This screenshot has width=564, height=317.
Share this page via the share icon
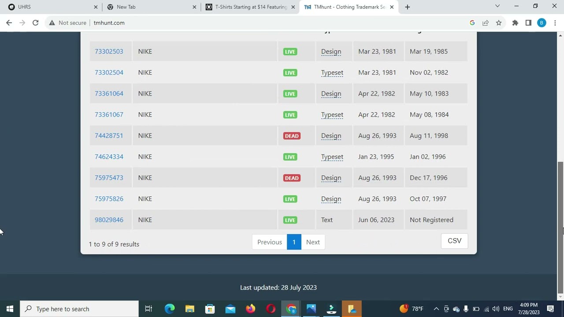(486, 23)
